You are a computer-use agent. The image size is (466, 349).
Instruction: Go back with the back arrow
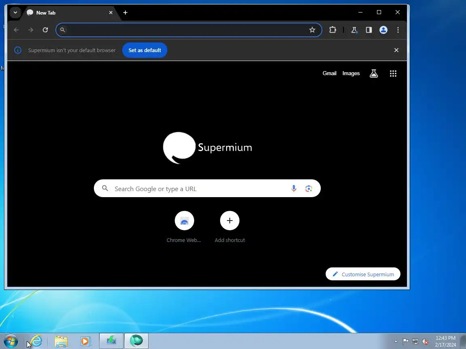pos(16,29)
